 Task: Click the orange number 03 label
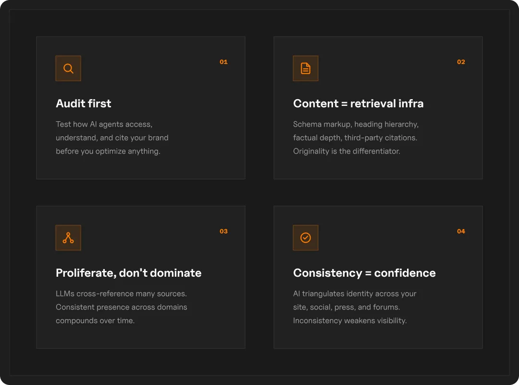(224, 231)
